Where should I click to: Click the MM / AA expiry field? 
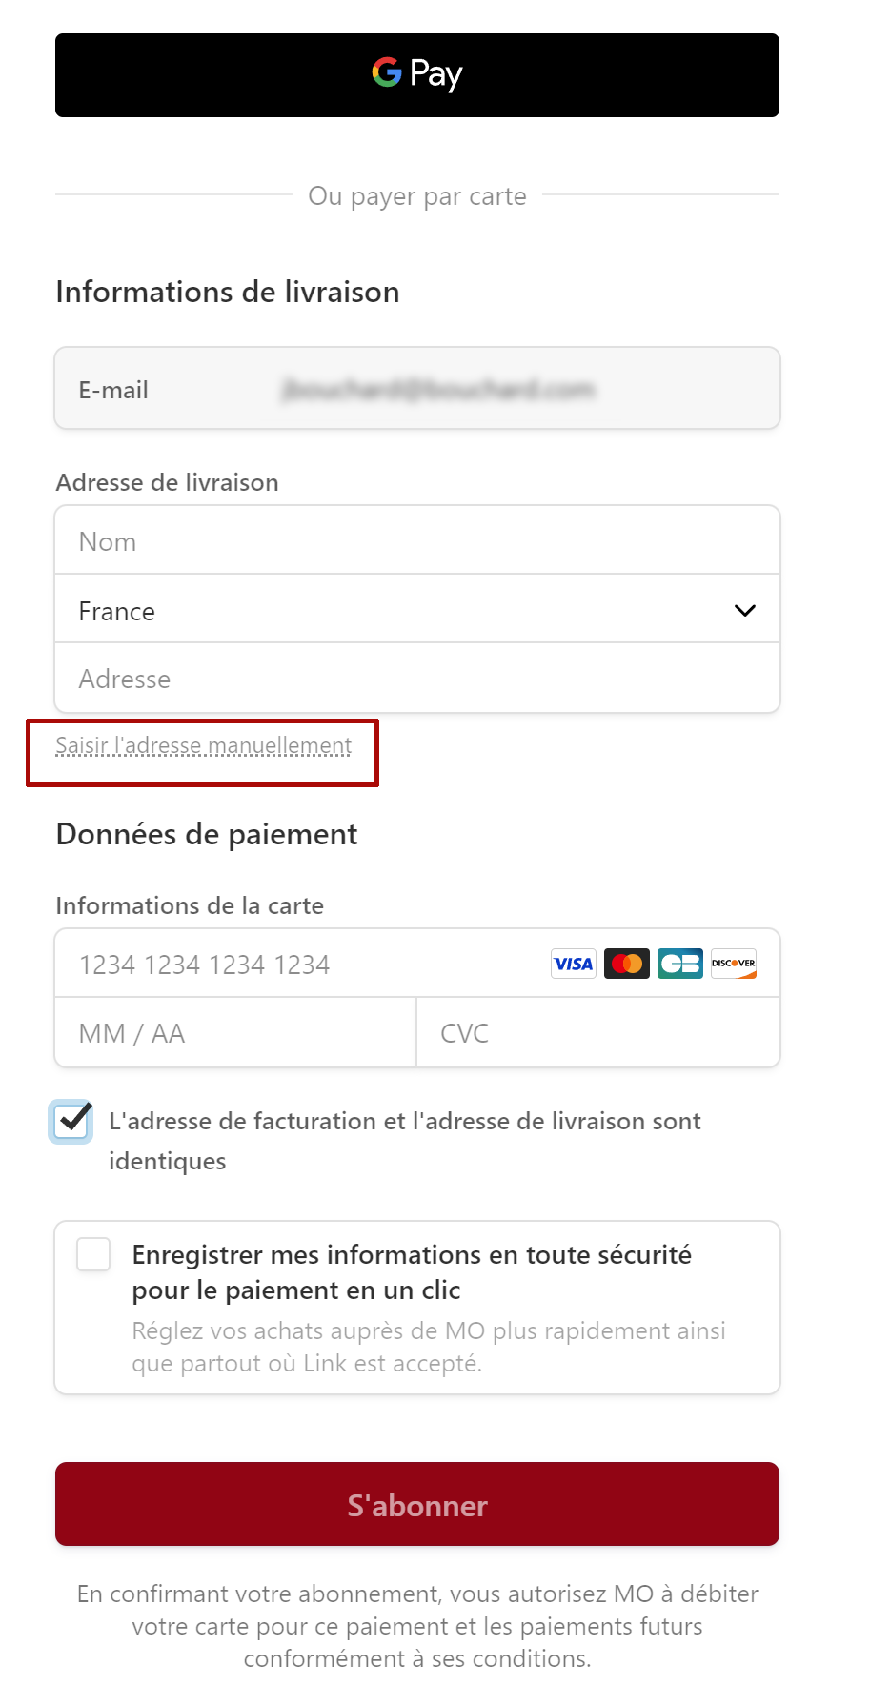coord(234,1033)
